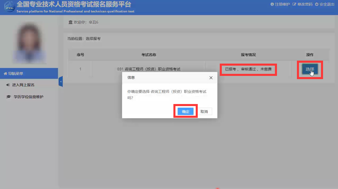Click the home icon in 导航菜单 header
The height and width of the screenshot is (189, 338).
(x=5, y=74)
